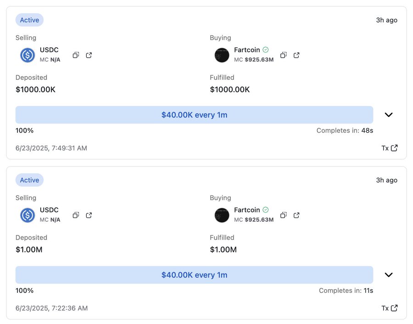Copy Fartcoin address in first order card
413x324 pixels.
[284, 55]
